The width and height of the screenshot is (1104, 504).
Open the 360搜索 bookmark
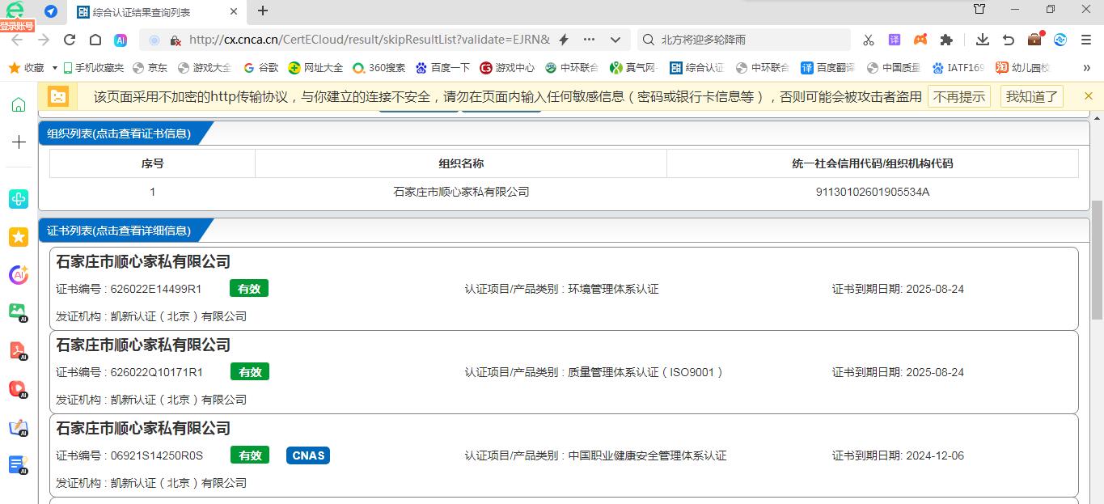(379, 68)
